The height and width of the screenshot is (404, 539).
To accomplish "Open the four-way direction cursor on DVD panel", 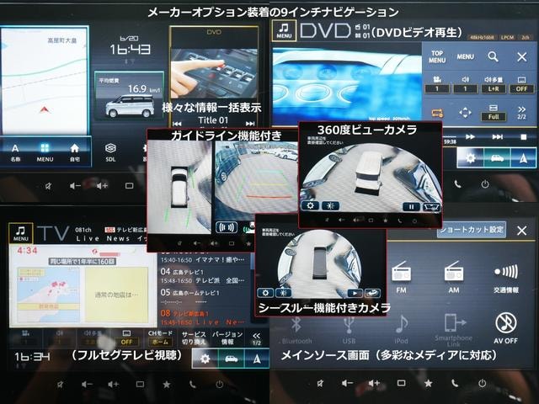I will click(x=465, y=113).
